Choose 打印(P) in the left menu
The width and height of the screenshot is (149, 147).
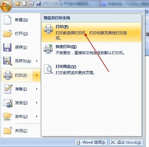[x=17, y=75]
